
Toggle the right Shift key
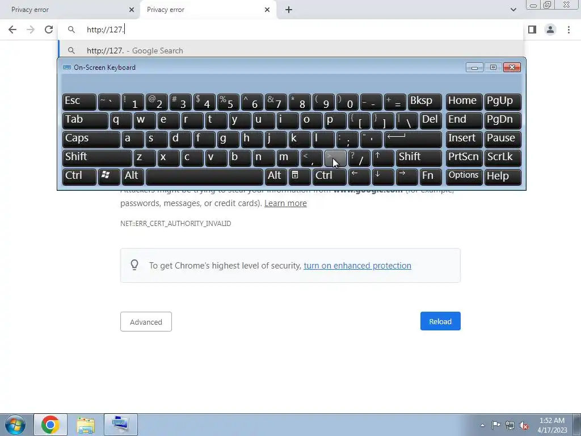419,158
